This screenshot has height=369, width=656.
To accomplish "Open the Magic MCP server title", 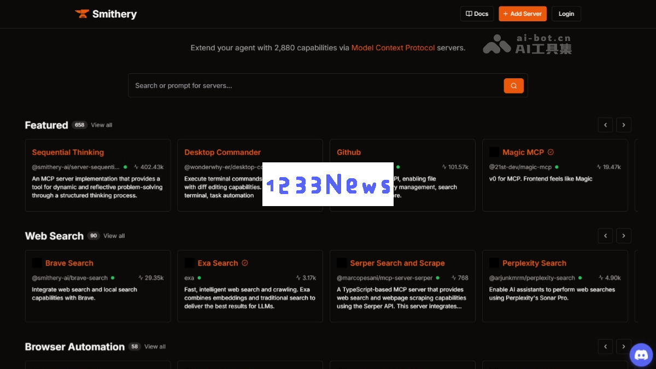I will click(523, 152).
